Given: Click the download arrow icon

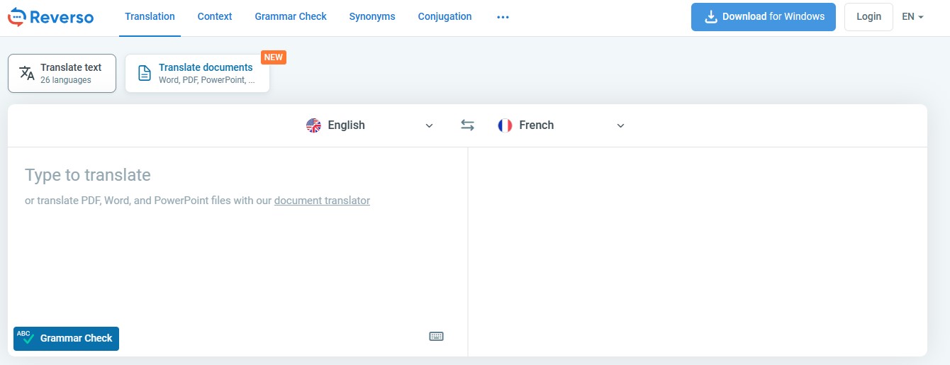Looking at the screenshot, I should (710, 16).
